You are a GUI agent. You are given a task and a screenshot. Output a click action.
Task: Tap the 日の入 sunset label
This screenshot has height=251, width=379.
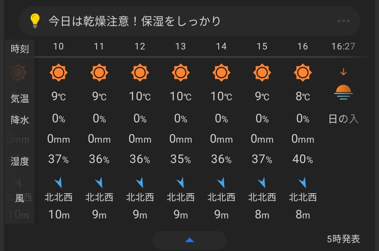pos(343,119)
